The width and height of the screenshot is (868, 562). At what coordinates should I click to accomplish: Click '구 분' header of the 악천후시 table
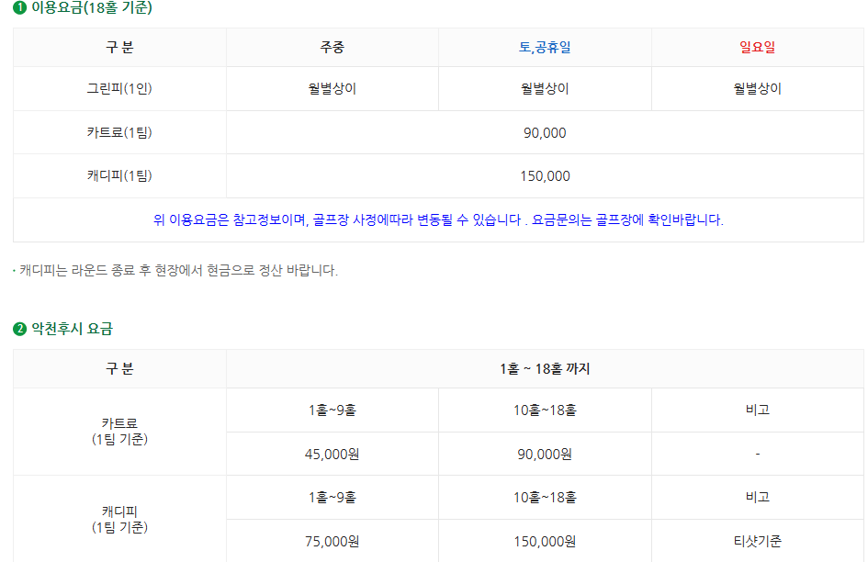(x=119, y=369)
